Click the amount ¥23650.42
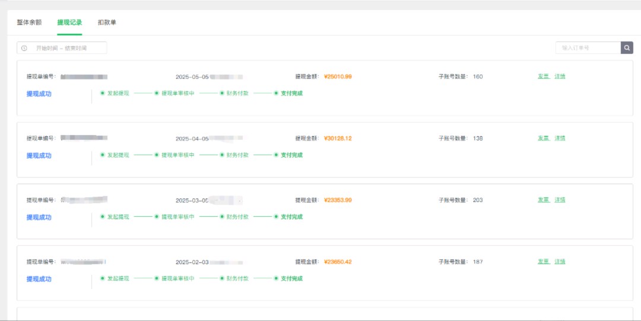 338,262
